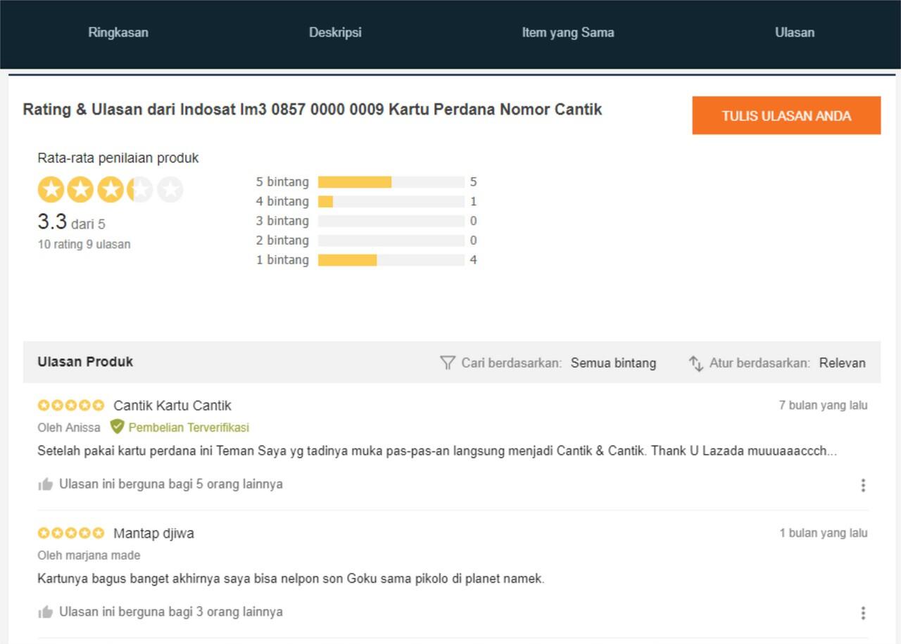Viewport: 901px width, 644px height.
Task: Select the Ulasan tab
Action: click(x=795, y=32)
